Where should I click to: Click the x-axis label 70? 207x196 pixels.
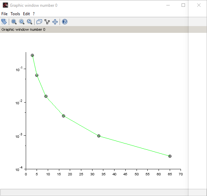pos(181,174)
